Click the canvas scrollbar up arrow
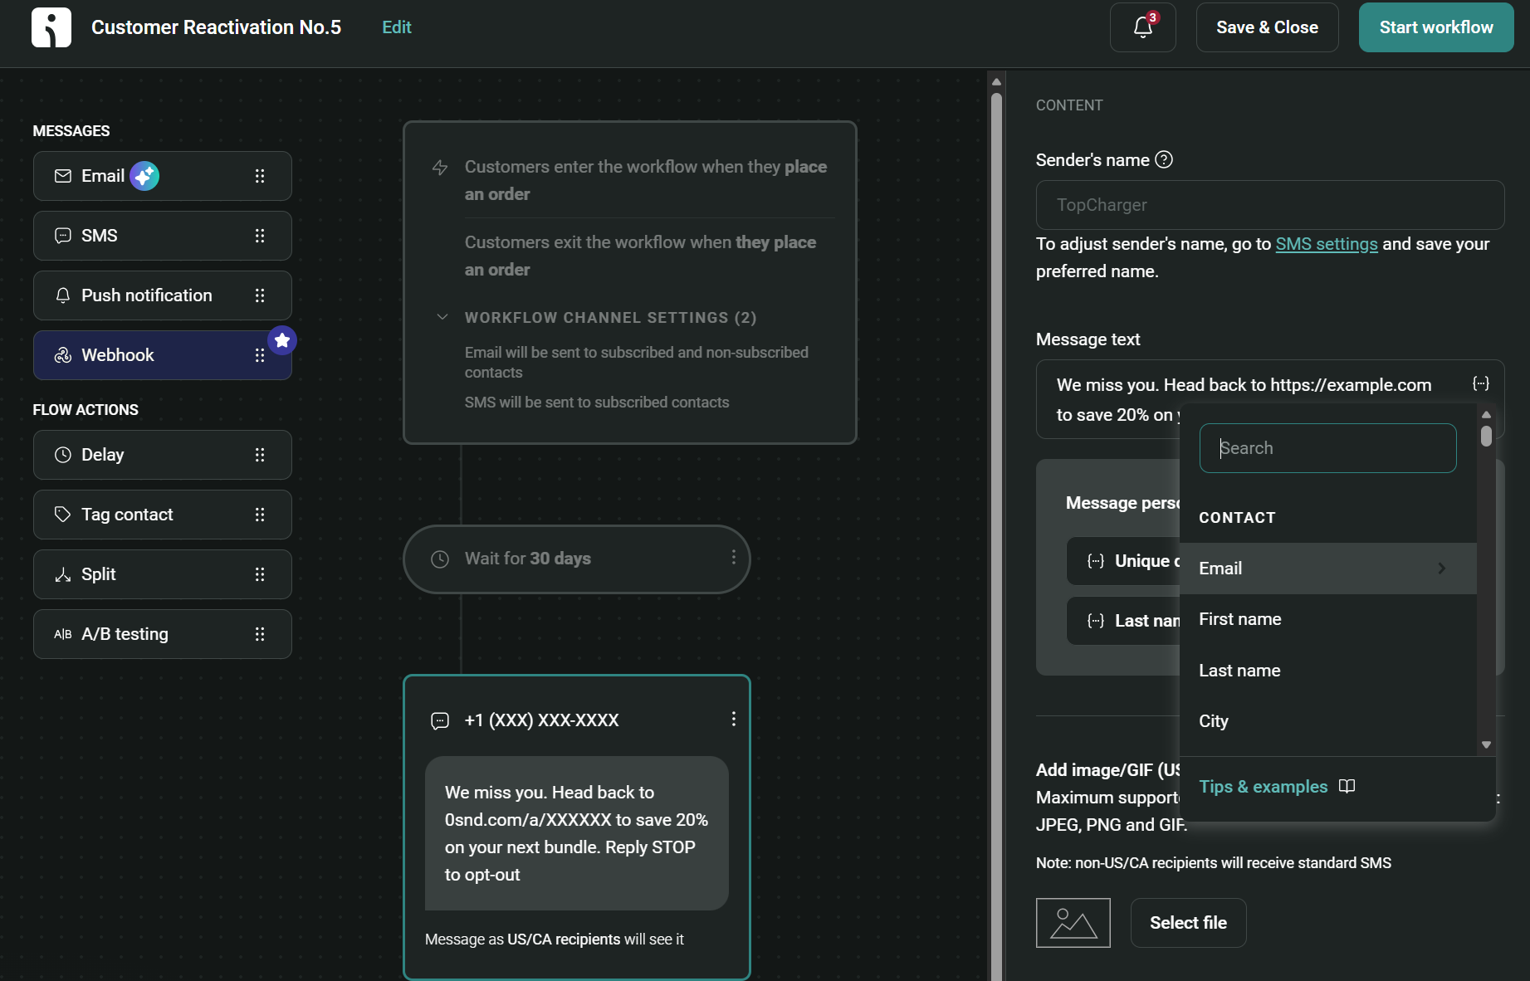The height and width of the screenshot is (981, 1530). pyautogui.click(x=996, y=82)
